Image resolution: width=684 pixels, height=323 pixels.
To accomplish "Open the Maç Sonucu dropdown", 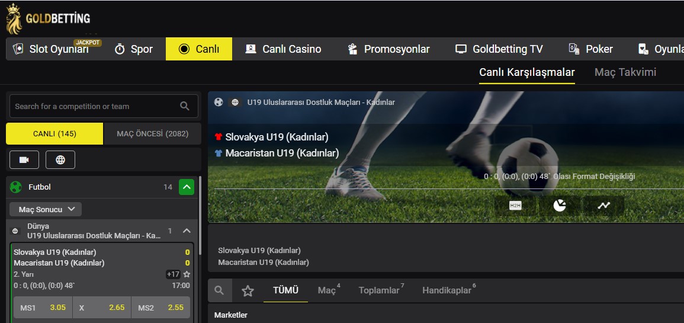I will click(x=46, y=210).
